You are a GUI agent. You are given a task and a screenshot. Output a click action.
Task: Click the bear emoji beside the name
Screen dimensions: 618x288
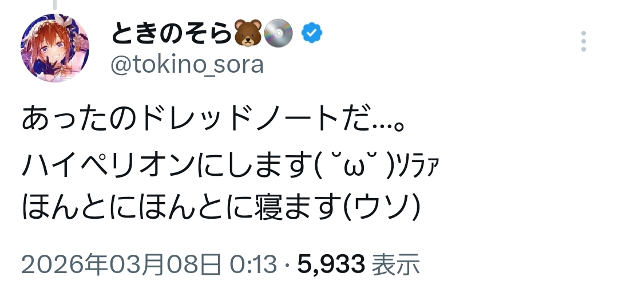[x=248, y=34]
